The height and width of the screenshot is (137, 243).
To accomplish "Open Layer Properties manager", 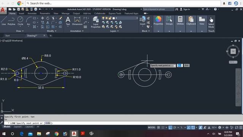I will tap(96, 22).
